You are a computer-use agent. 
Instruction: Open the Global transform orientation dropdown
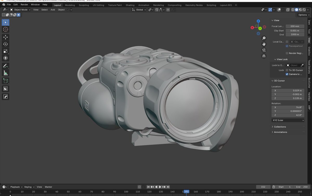[x=139, y=10]
